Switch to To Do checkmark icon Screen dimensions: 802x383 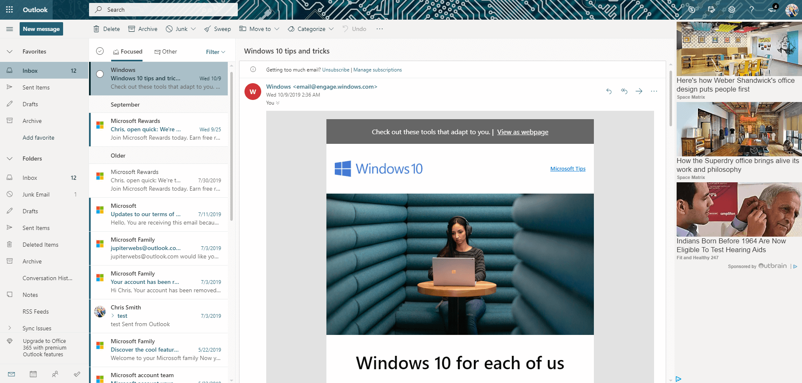pos(77,374)
